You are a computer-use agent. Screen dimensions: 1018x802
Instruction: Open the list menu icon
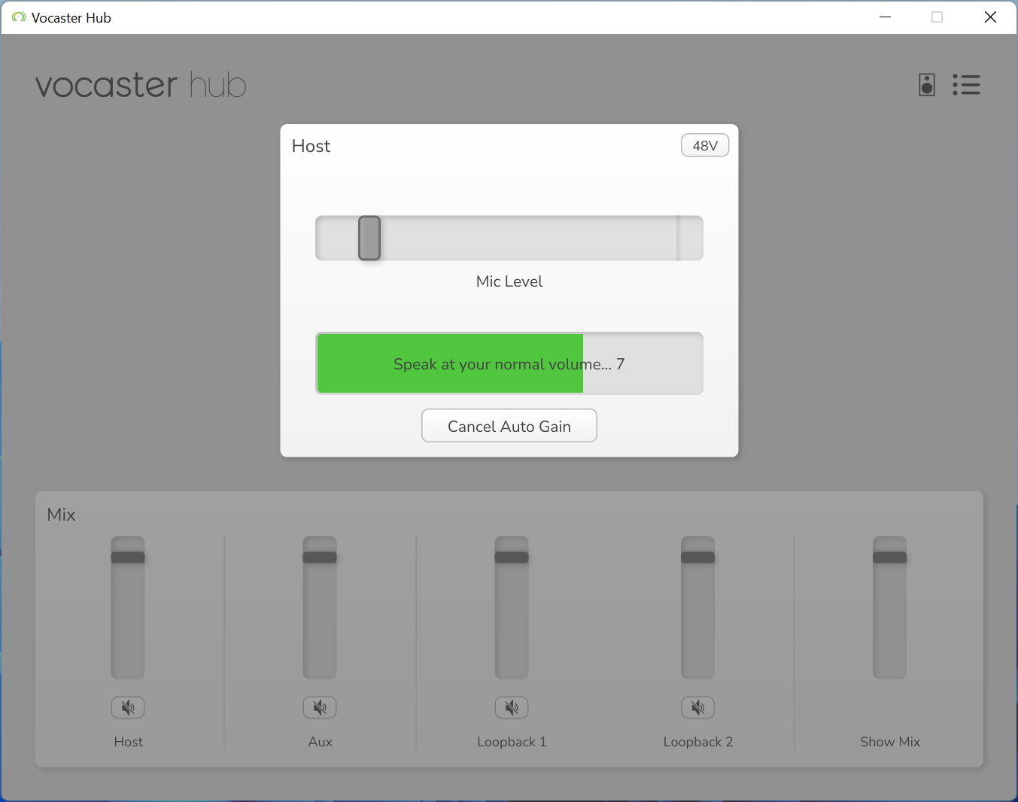pyautogui.click(x=966, y=85)
